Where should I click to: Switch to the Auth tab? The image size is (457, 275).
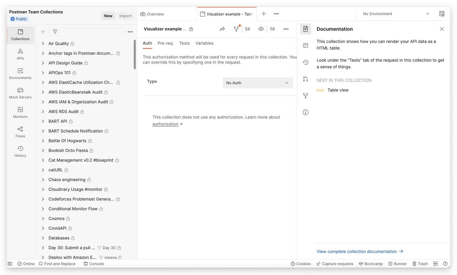[x=147, y=43]
